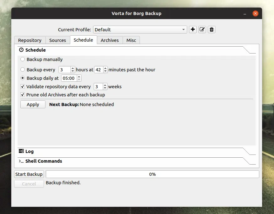Screen dimensions: 274x214
Task: Click the add new profile plus icon
Action: (x=193, y=29)
